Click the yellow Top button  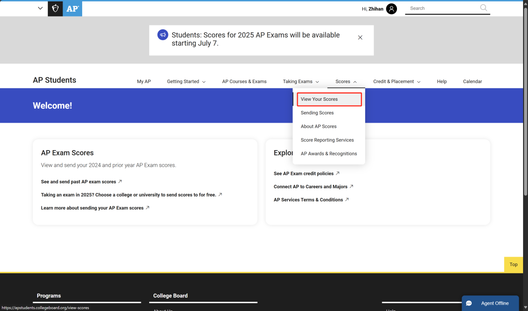point(513,265)
